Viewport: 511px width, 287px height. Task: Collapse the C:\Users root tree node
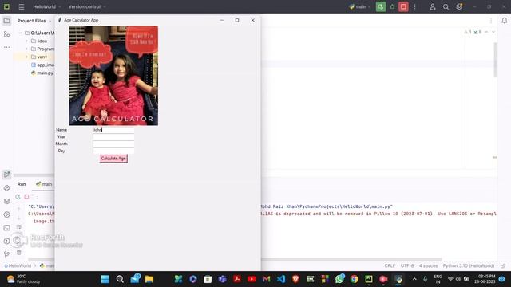(x=20, y=33)
